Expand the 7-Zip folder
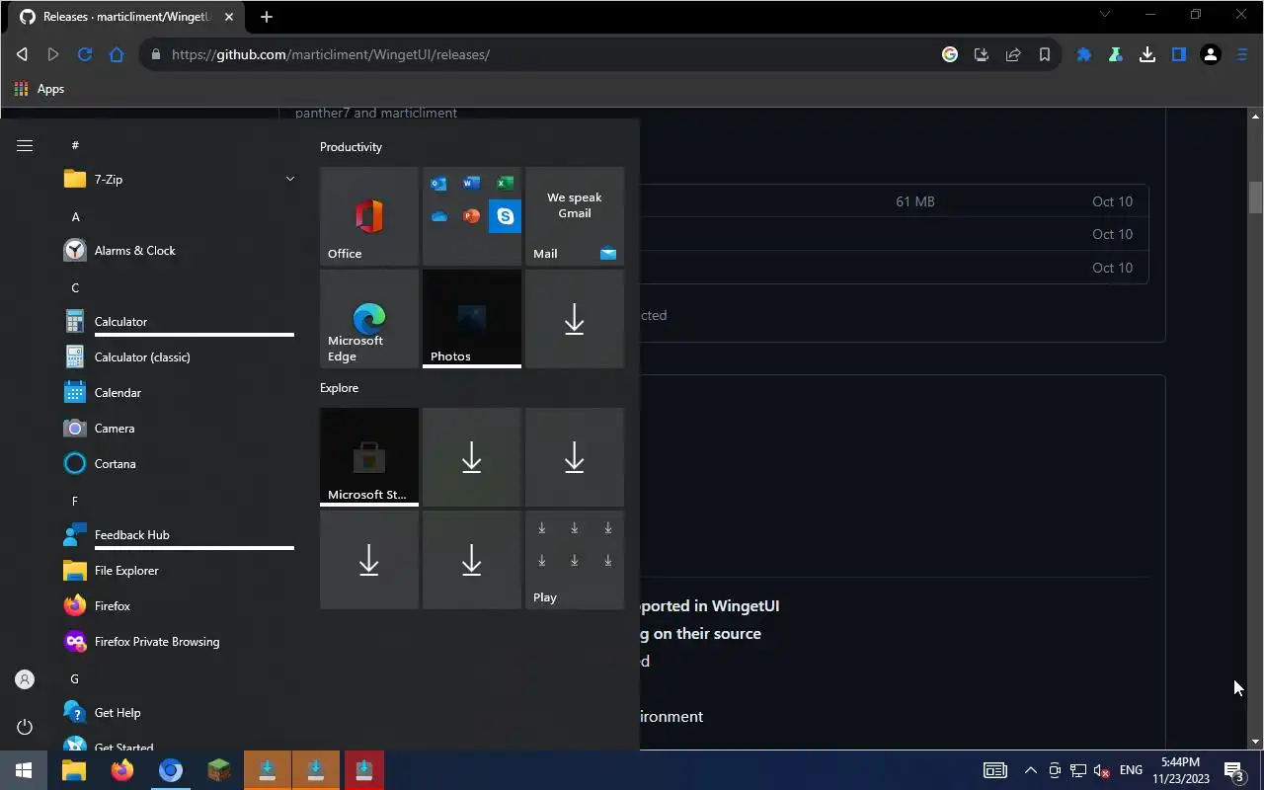 pyautogui.click(x=179, y=180)
